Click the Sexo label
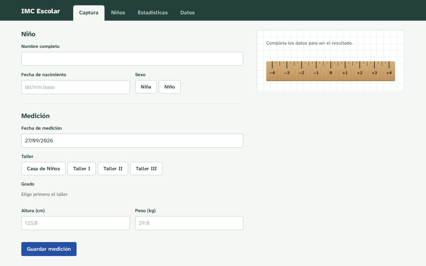This screenshot has width=426, height=266. point(140,75)
